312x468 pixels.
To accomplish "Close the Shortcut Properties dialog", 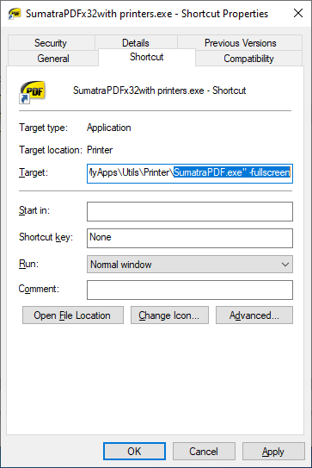I will (298, 13).
